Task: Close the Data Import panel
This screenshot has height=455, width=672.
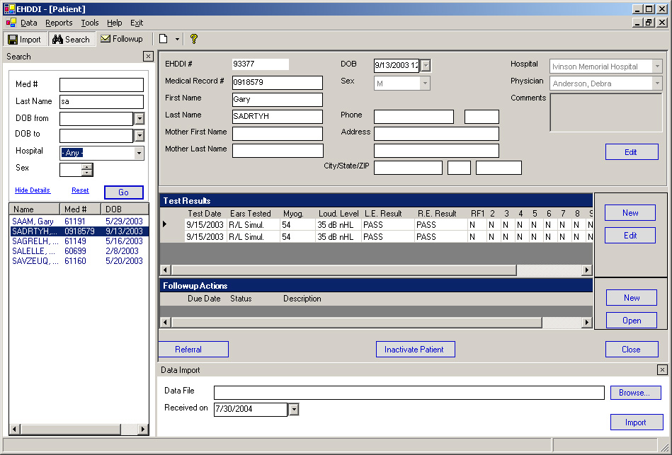Action: tap(662, 370)
